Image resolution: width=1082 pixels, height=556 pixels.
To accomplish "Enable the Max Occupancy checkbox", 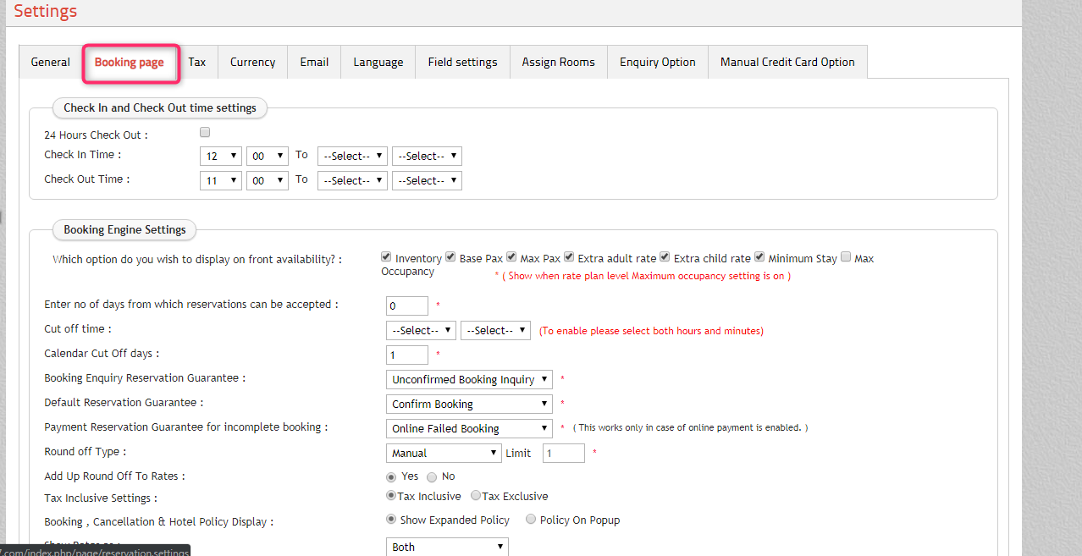I will 846,257.
